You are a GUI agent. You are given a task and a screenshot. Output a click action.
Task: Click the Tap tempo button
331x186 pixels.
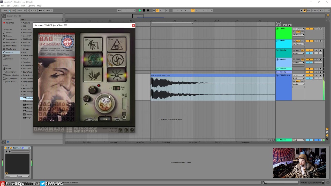pyautogui.click(x=13, y=10)
